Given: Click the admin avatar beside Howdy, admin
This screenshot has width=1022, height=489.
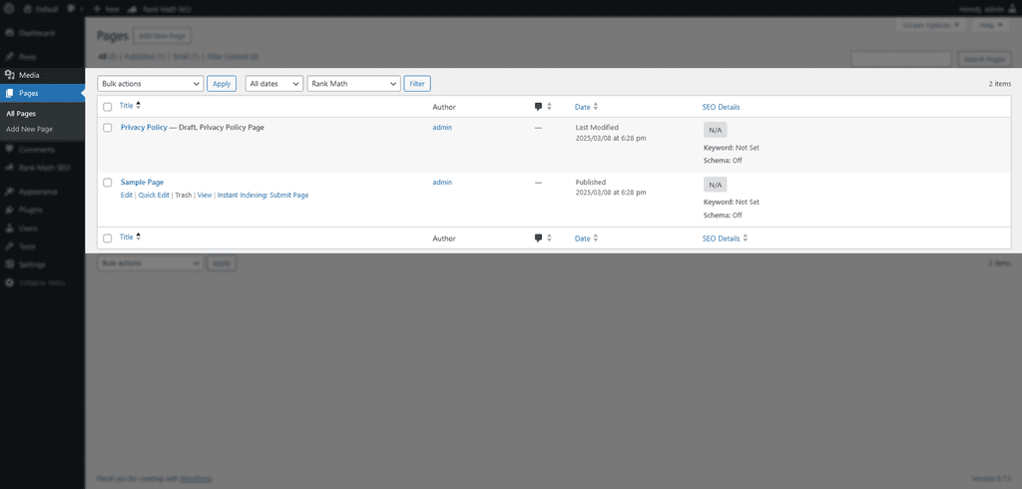Looking at the screenshot, I should click(1010, 9).
